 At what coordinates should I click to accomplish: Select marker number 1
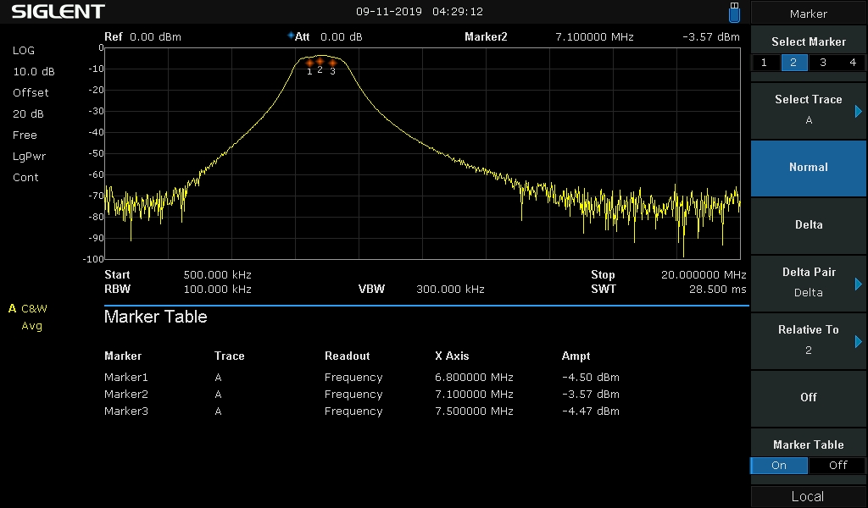coord(764,63)
